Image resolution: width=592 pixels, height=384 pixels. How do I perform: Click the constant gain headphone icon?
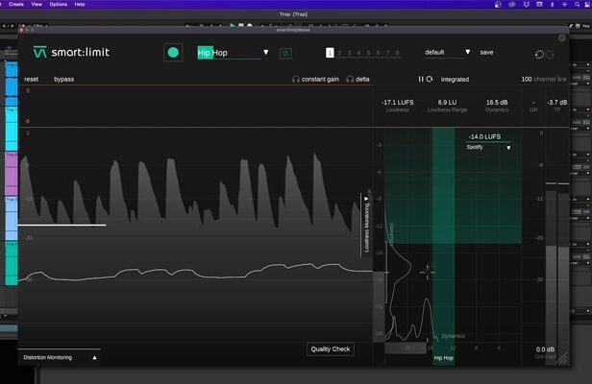[296, 80]
